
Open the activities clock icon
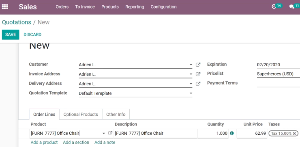274,7
